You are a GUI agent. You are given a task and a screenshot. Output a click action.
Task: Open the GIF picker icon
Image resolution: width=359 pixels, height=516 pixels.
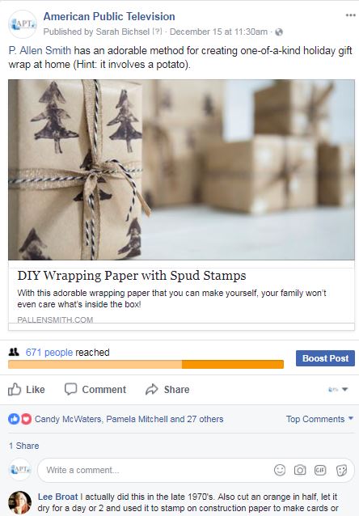pyautogui.click(x=320, y=470)
